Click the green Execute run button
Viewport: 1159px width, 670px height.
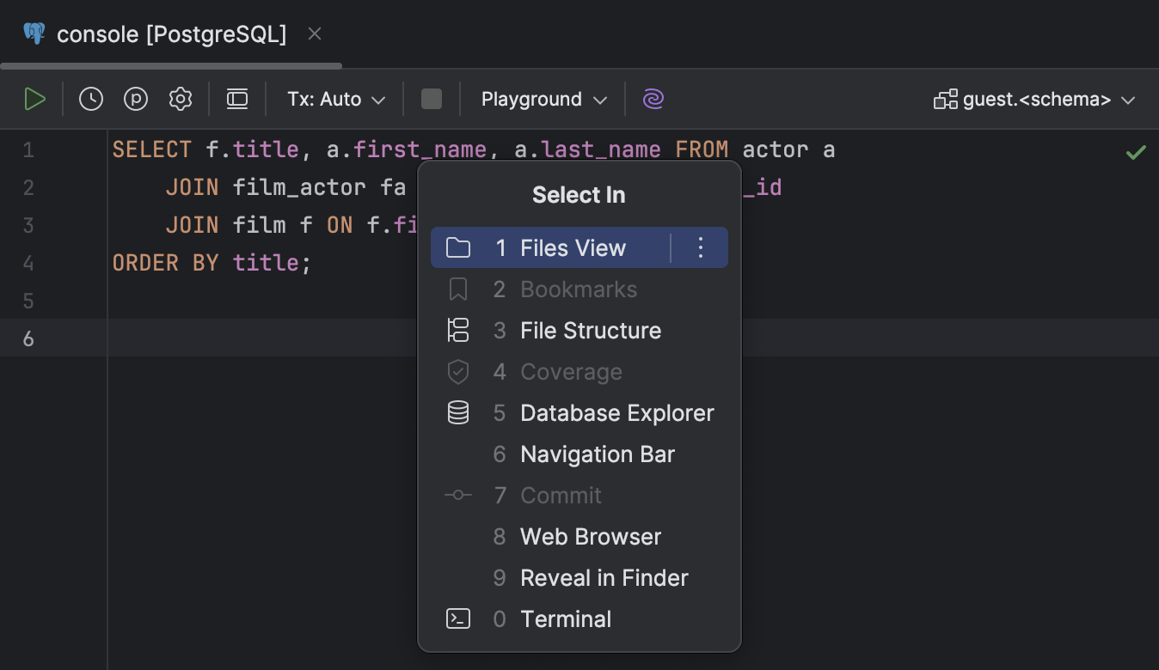[34, 100]
